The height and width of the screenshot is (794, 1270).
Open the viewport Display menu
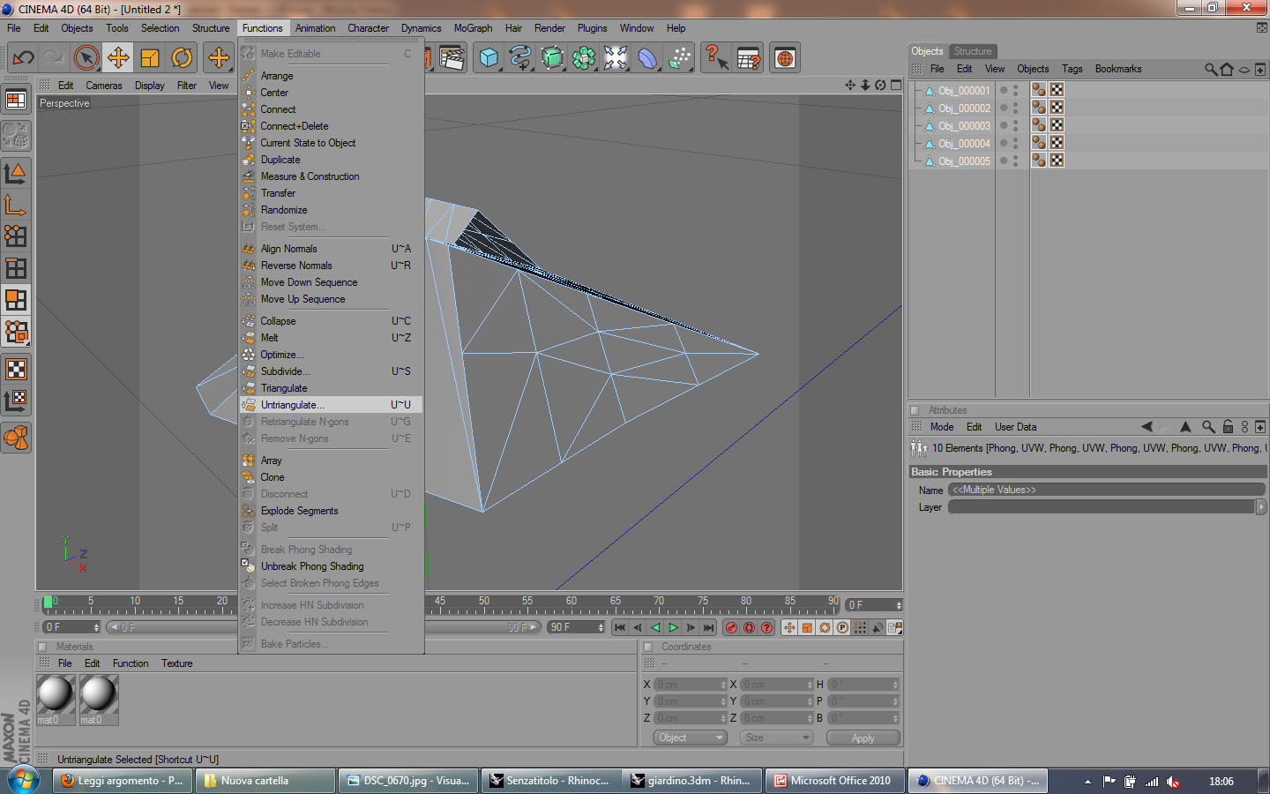(x=150, y=86)
